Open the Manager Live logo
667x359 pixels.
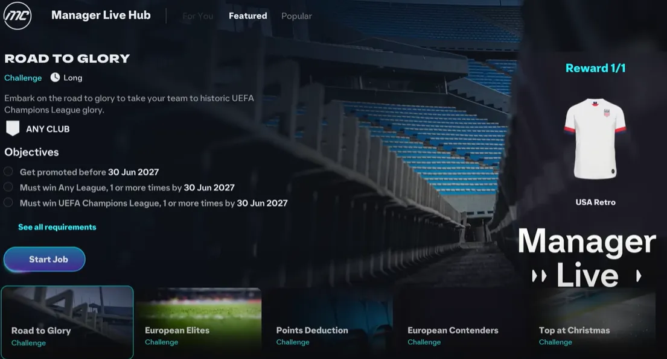(587, 258)
